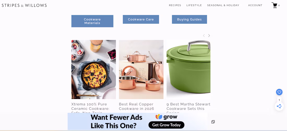The image size is (287, 131).
Task: Click the Grow logo in the ad
Action: (x=166, y=117)
